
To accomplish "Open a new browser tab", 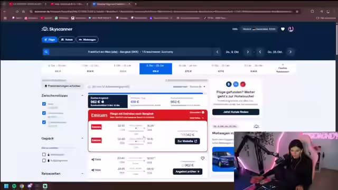I will click(136, 4).
